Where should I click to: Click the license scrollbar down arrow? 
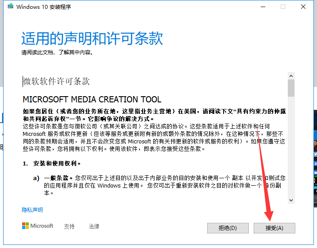click(291, 200)
